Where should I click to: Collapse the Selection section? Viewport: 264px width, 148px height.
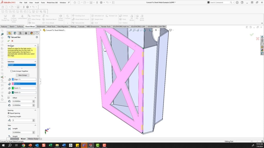(x=35, y=62)
